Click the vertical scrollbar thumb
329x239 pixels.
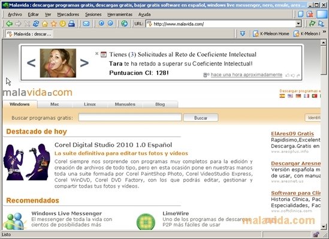pyautogui.click(x=324, y=60)
